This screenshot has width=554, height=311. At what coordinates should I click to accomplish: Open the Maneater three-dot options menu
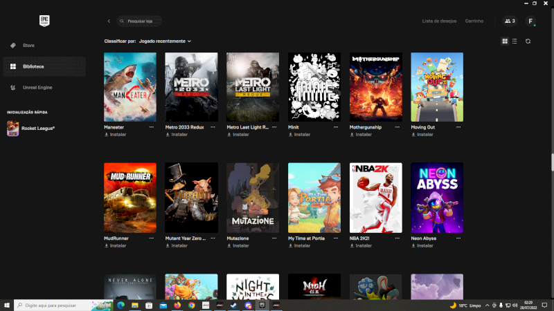pyautogui.click(x=151, y=127)
